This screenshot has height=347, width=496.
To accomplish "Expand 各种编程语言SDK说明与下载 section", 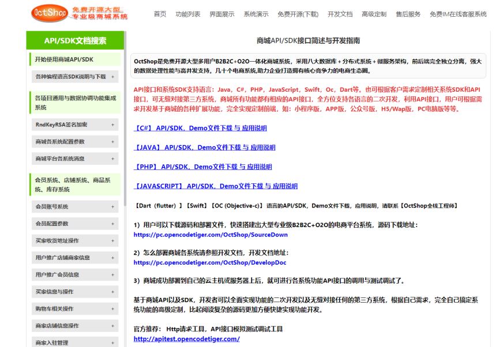I will click(75, 76).
